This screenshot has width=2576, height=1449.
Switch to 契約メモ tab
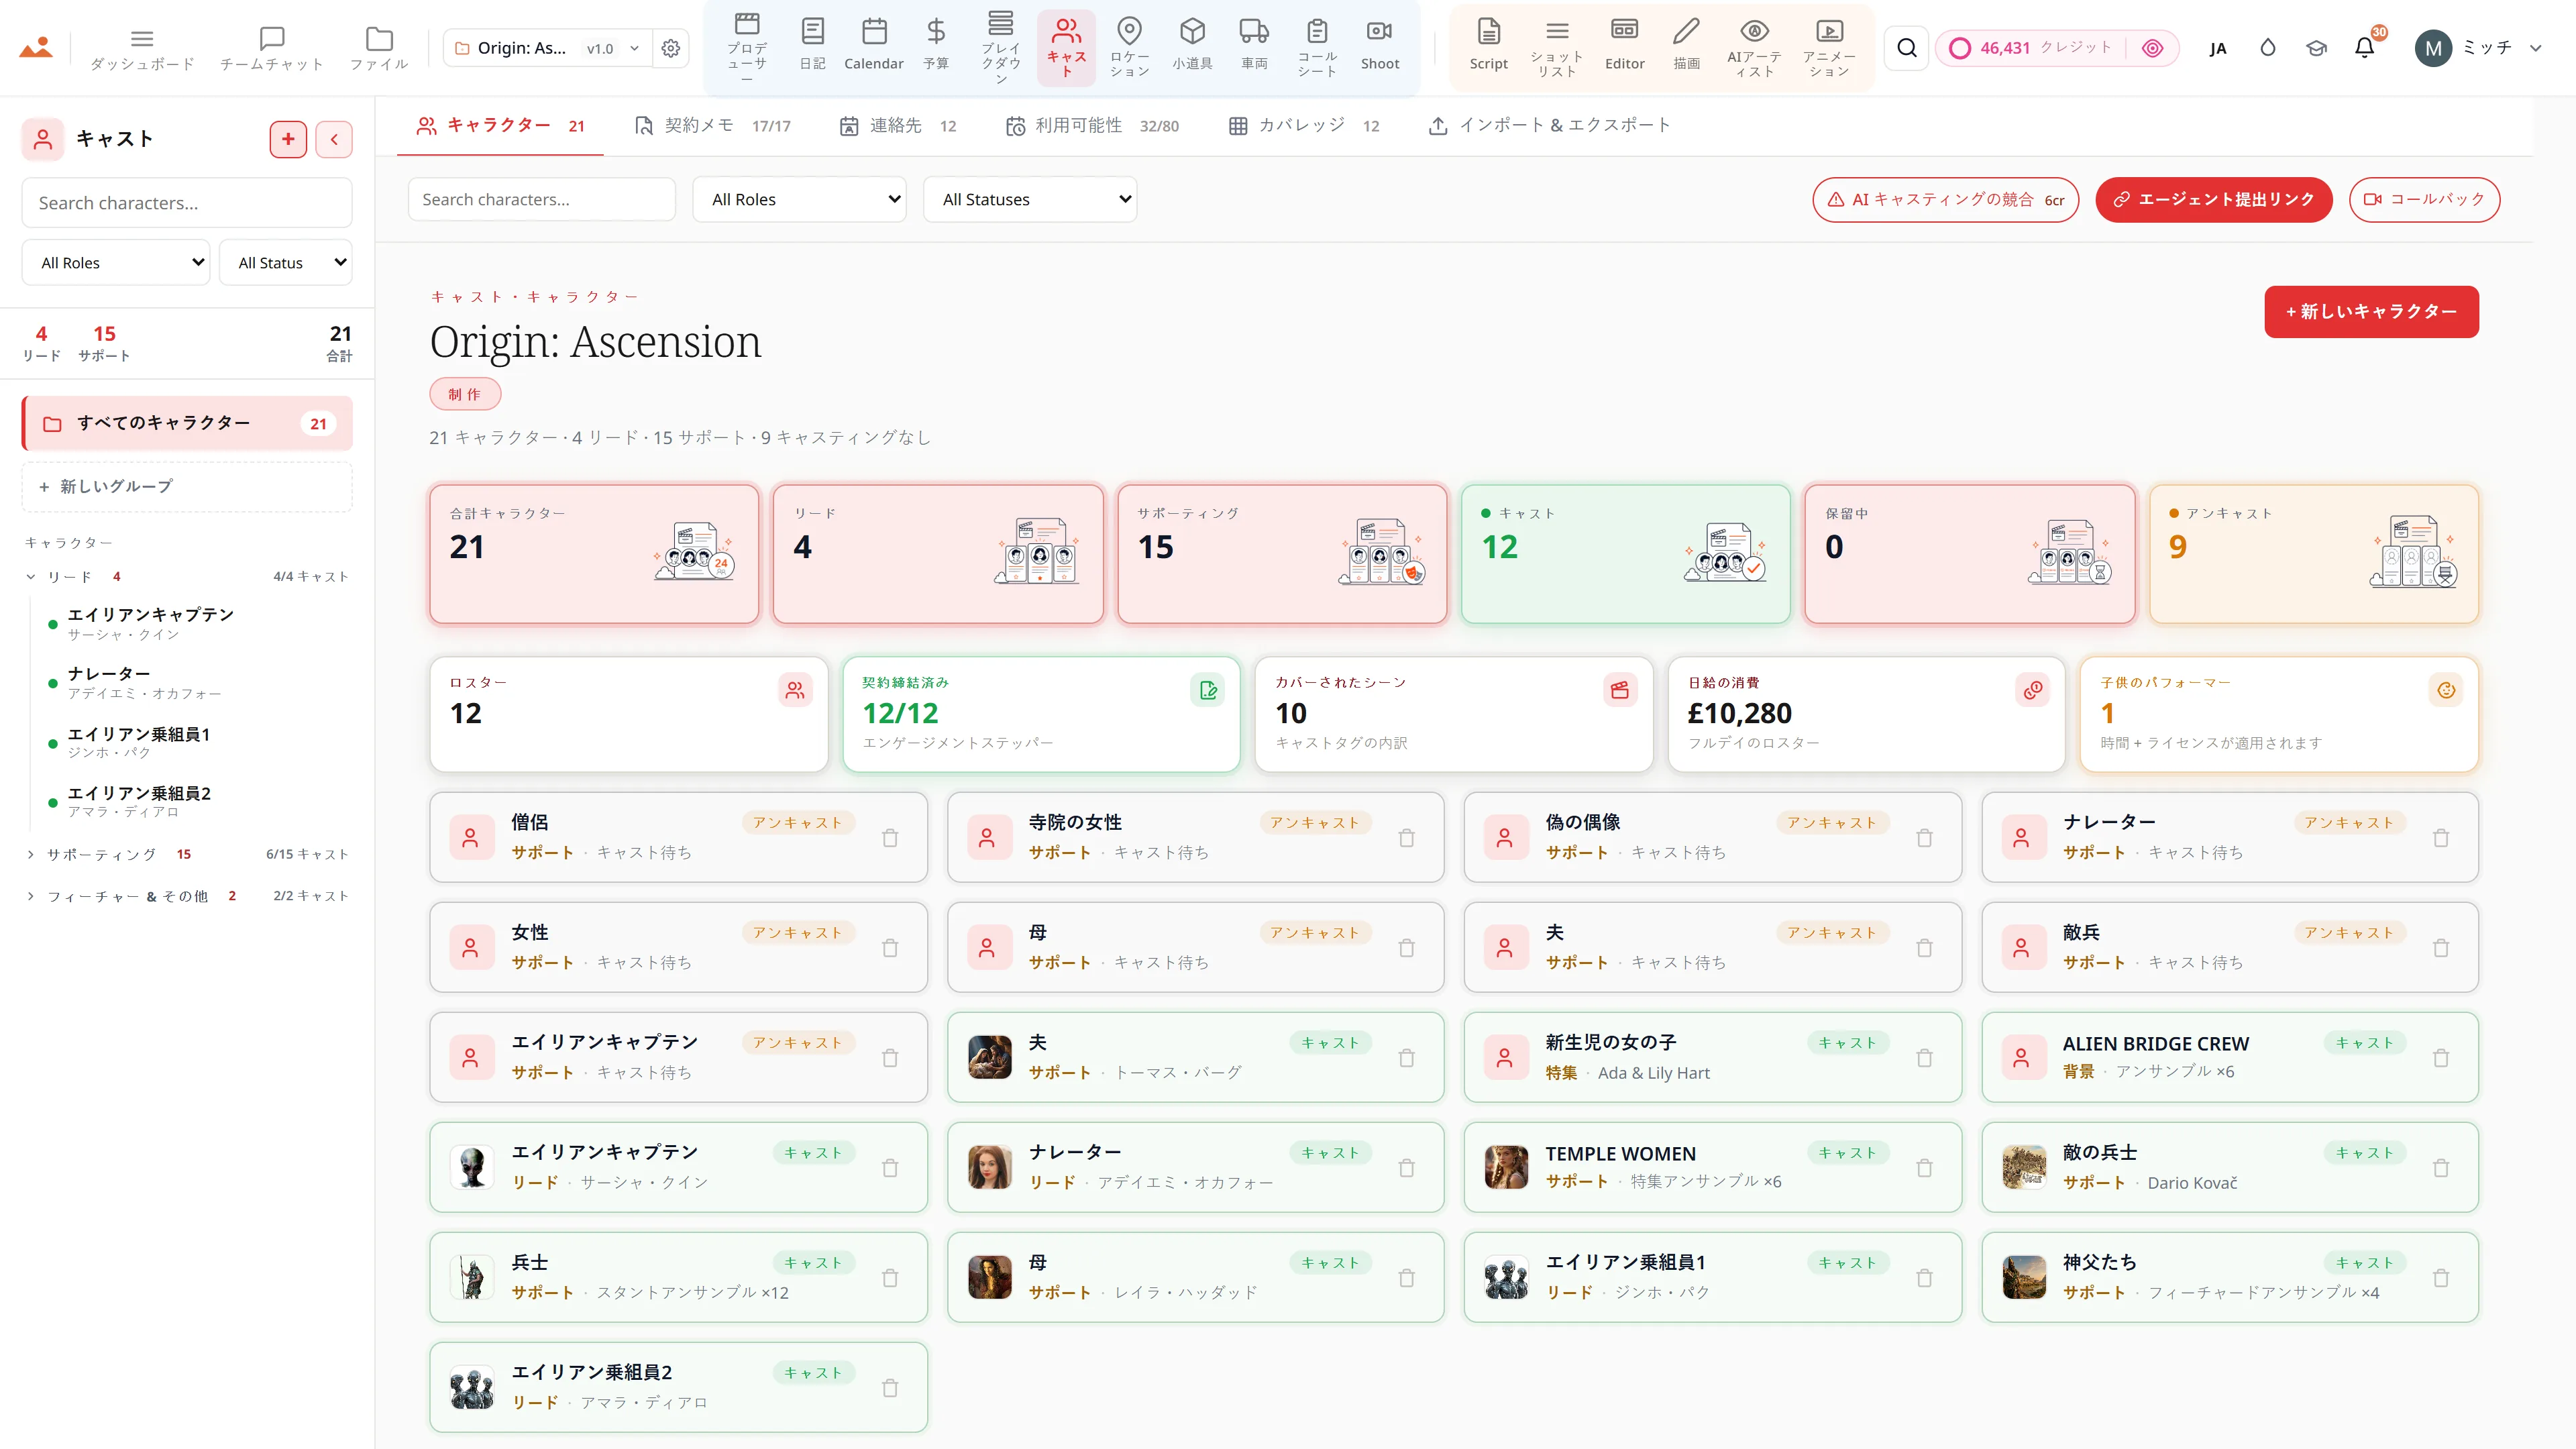click(x=712, y=125)
